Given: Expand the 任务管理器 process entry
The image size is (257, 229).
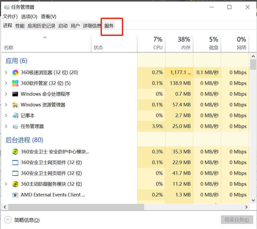Looking at the screenshot, I should 6,126.
